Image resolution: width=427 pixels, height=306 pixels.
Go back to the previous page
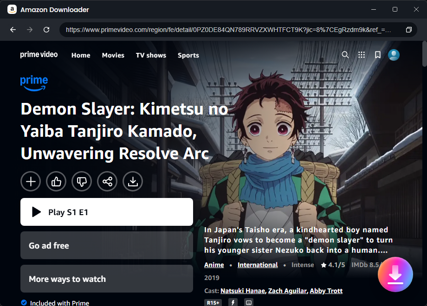(x=13, y=30)
